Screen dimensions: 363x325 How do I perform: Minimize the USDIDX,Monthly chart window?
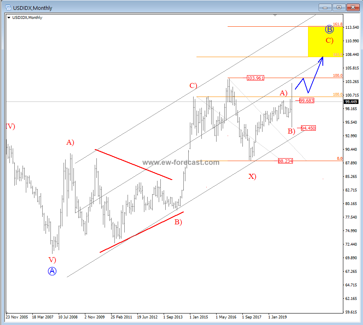click(x=326, y=7)
